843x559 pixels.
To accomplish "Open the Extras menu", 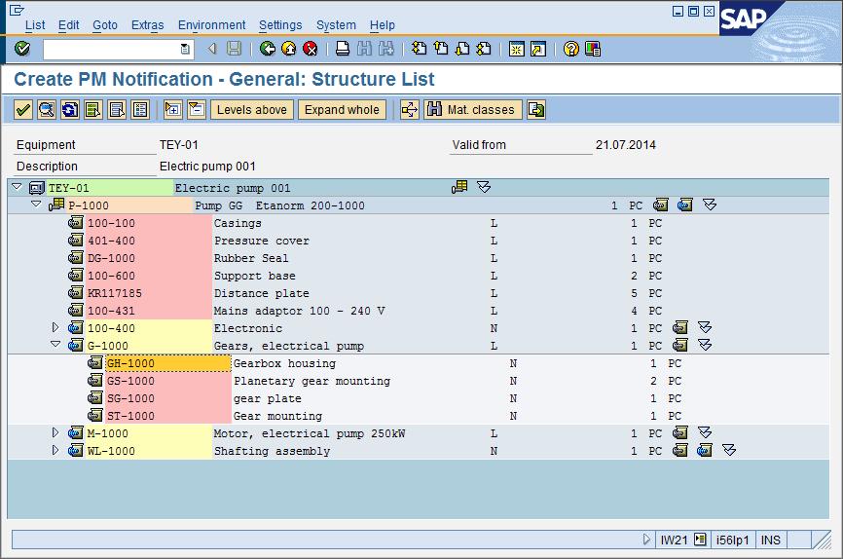I will [x=147, y=25].
